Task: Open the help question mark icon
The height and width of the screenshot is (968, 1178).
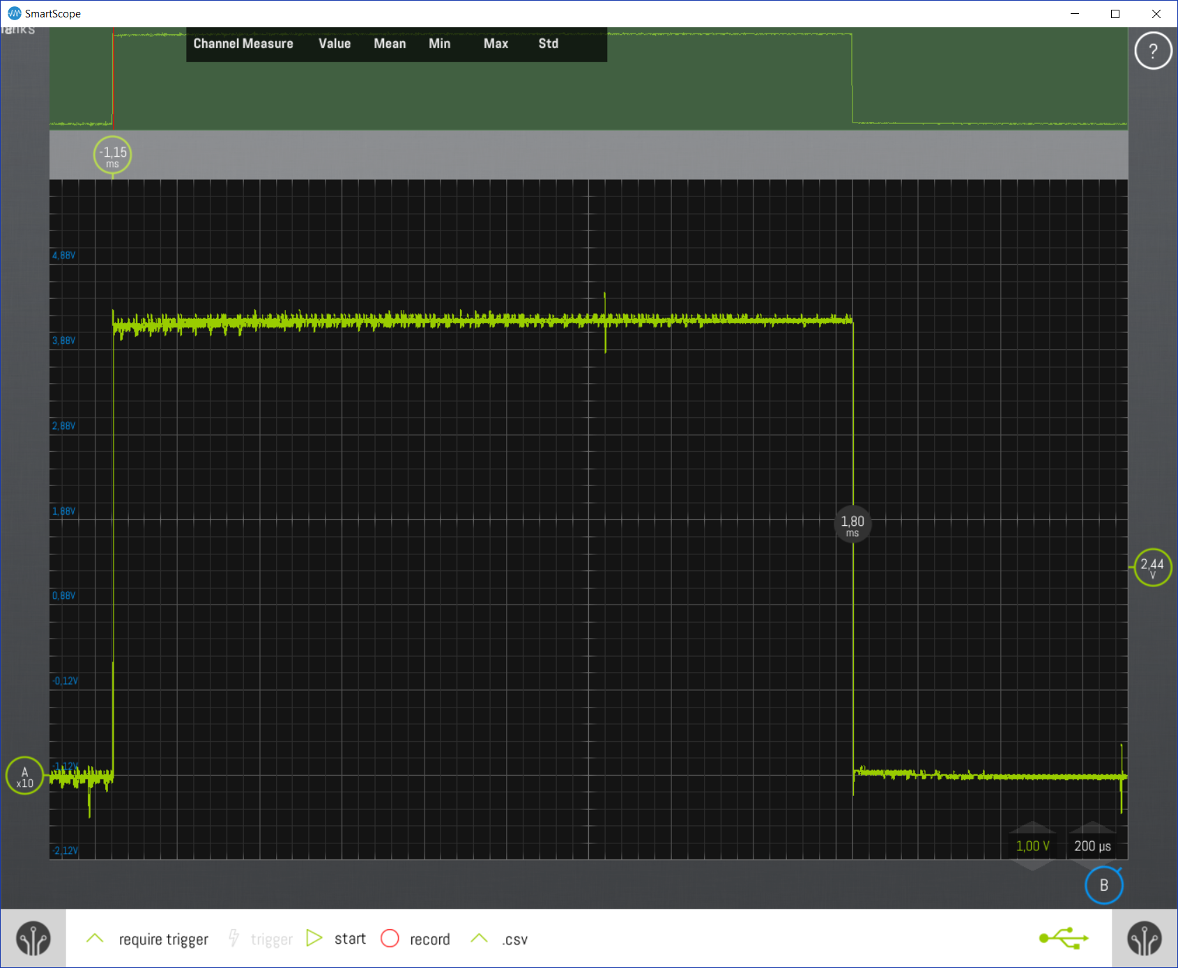Action: tap(1153, 50)
